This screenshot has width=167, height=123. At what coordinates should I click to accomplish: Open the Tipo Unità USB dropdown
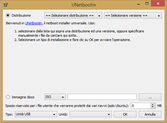coord(36,114)
